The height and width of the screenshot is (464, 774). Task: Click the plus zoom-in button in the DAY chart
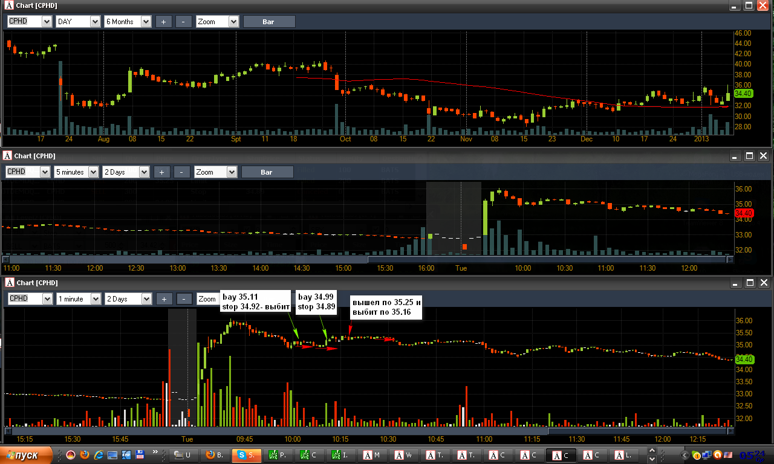(163, 22)
